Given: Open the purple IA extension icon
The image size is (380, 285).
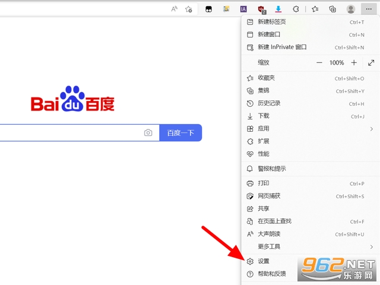Looking at the screenshot, I should click(x=243, y=9).
